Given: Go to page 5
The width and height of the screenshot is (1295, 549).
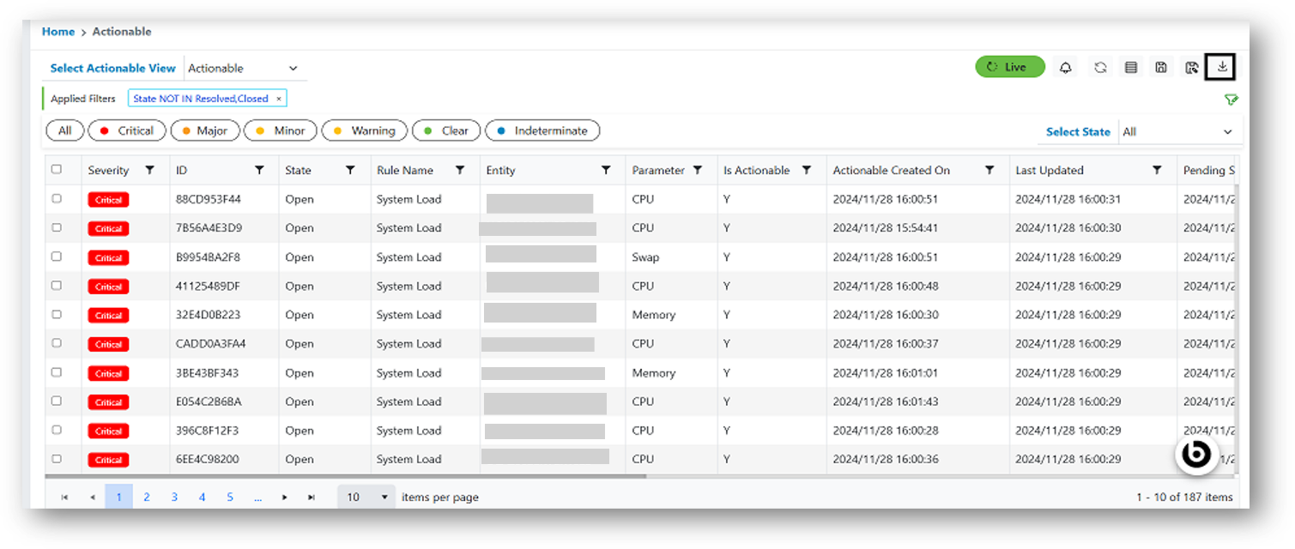Looking at the screenshot, I should pyautogui.click(x=230, y=497).
